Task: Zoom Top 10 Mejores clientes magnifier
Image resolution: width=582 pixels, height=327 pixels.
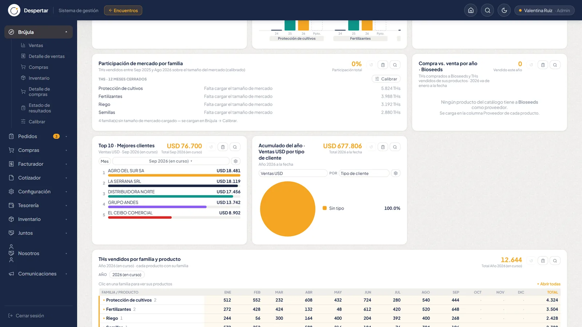Action: pyautogui.click(x=235, y=147)
